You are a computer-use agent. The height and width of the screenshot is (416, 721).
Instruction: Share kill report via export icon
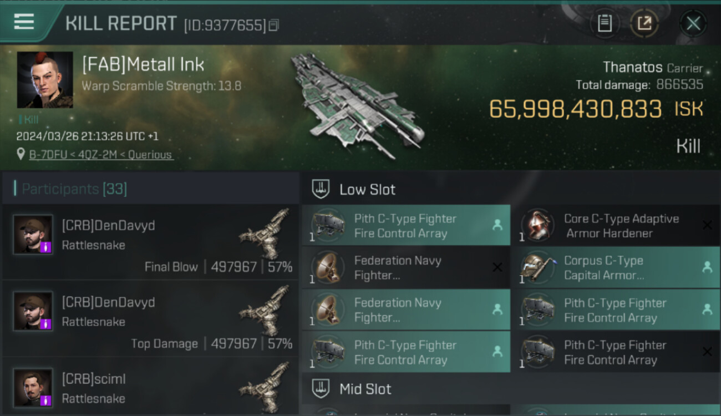coord(644,23)
